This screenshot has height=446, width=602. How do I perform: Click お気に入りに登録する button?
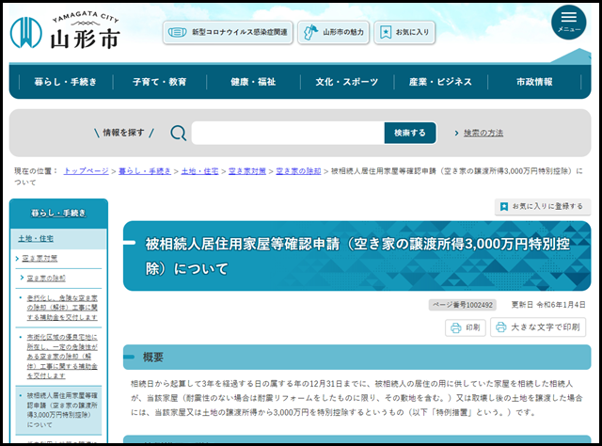543,207
